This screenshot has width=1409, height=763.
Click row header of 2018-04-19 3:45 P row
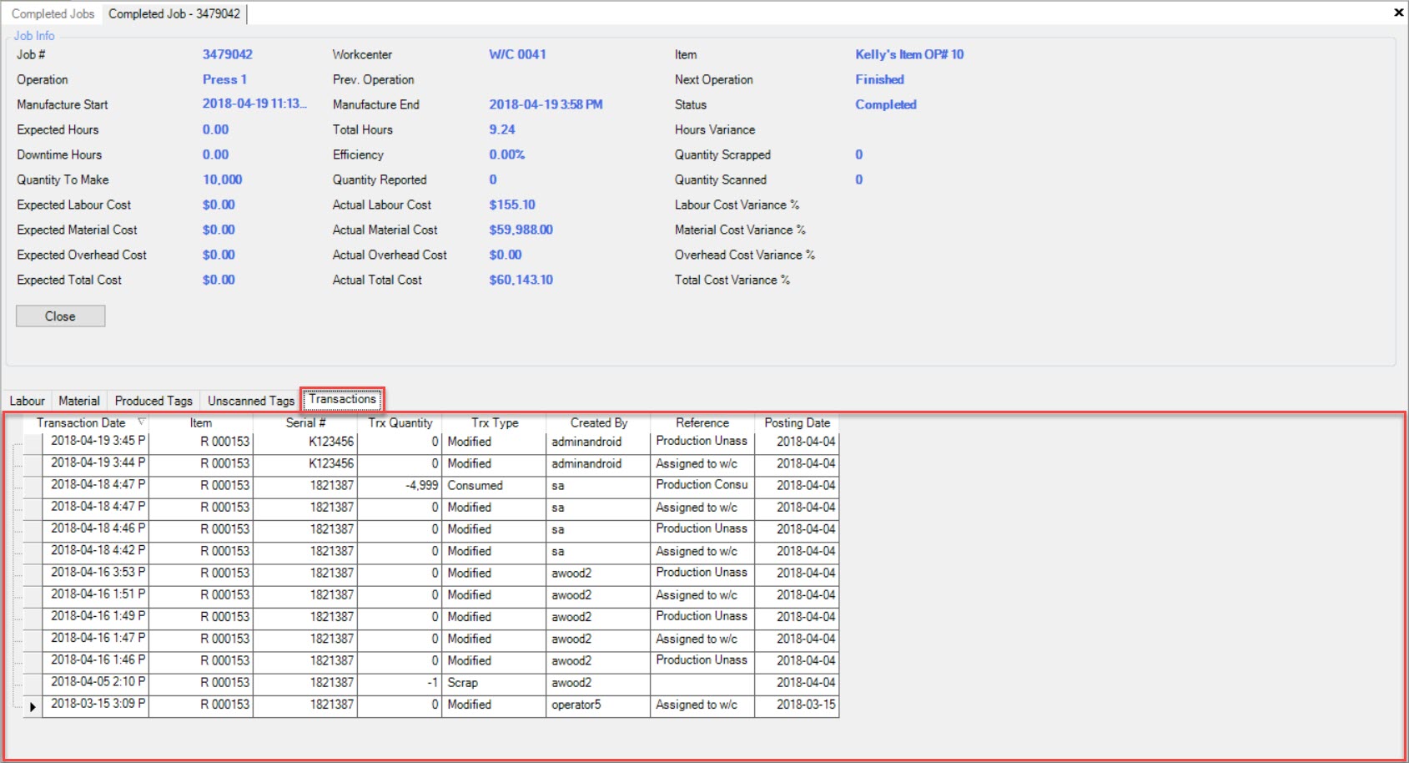[x=33, y=442]
